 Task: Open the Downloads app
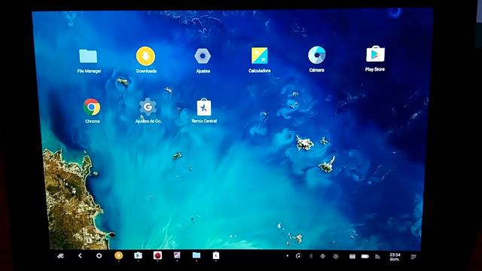(145, 56)
